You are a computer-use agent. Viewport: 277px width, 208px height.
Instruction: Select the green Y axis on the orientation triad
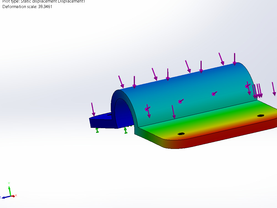point(9,190)
